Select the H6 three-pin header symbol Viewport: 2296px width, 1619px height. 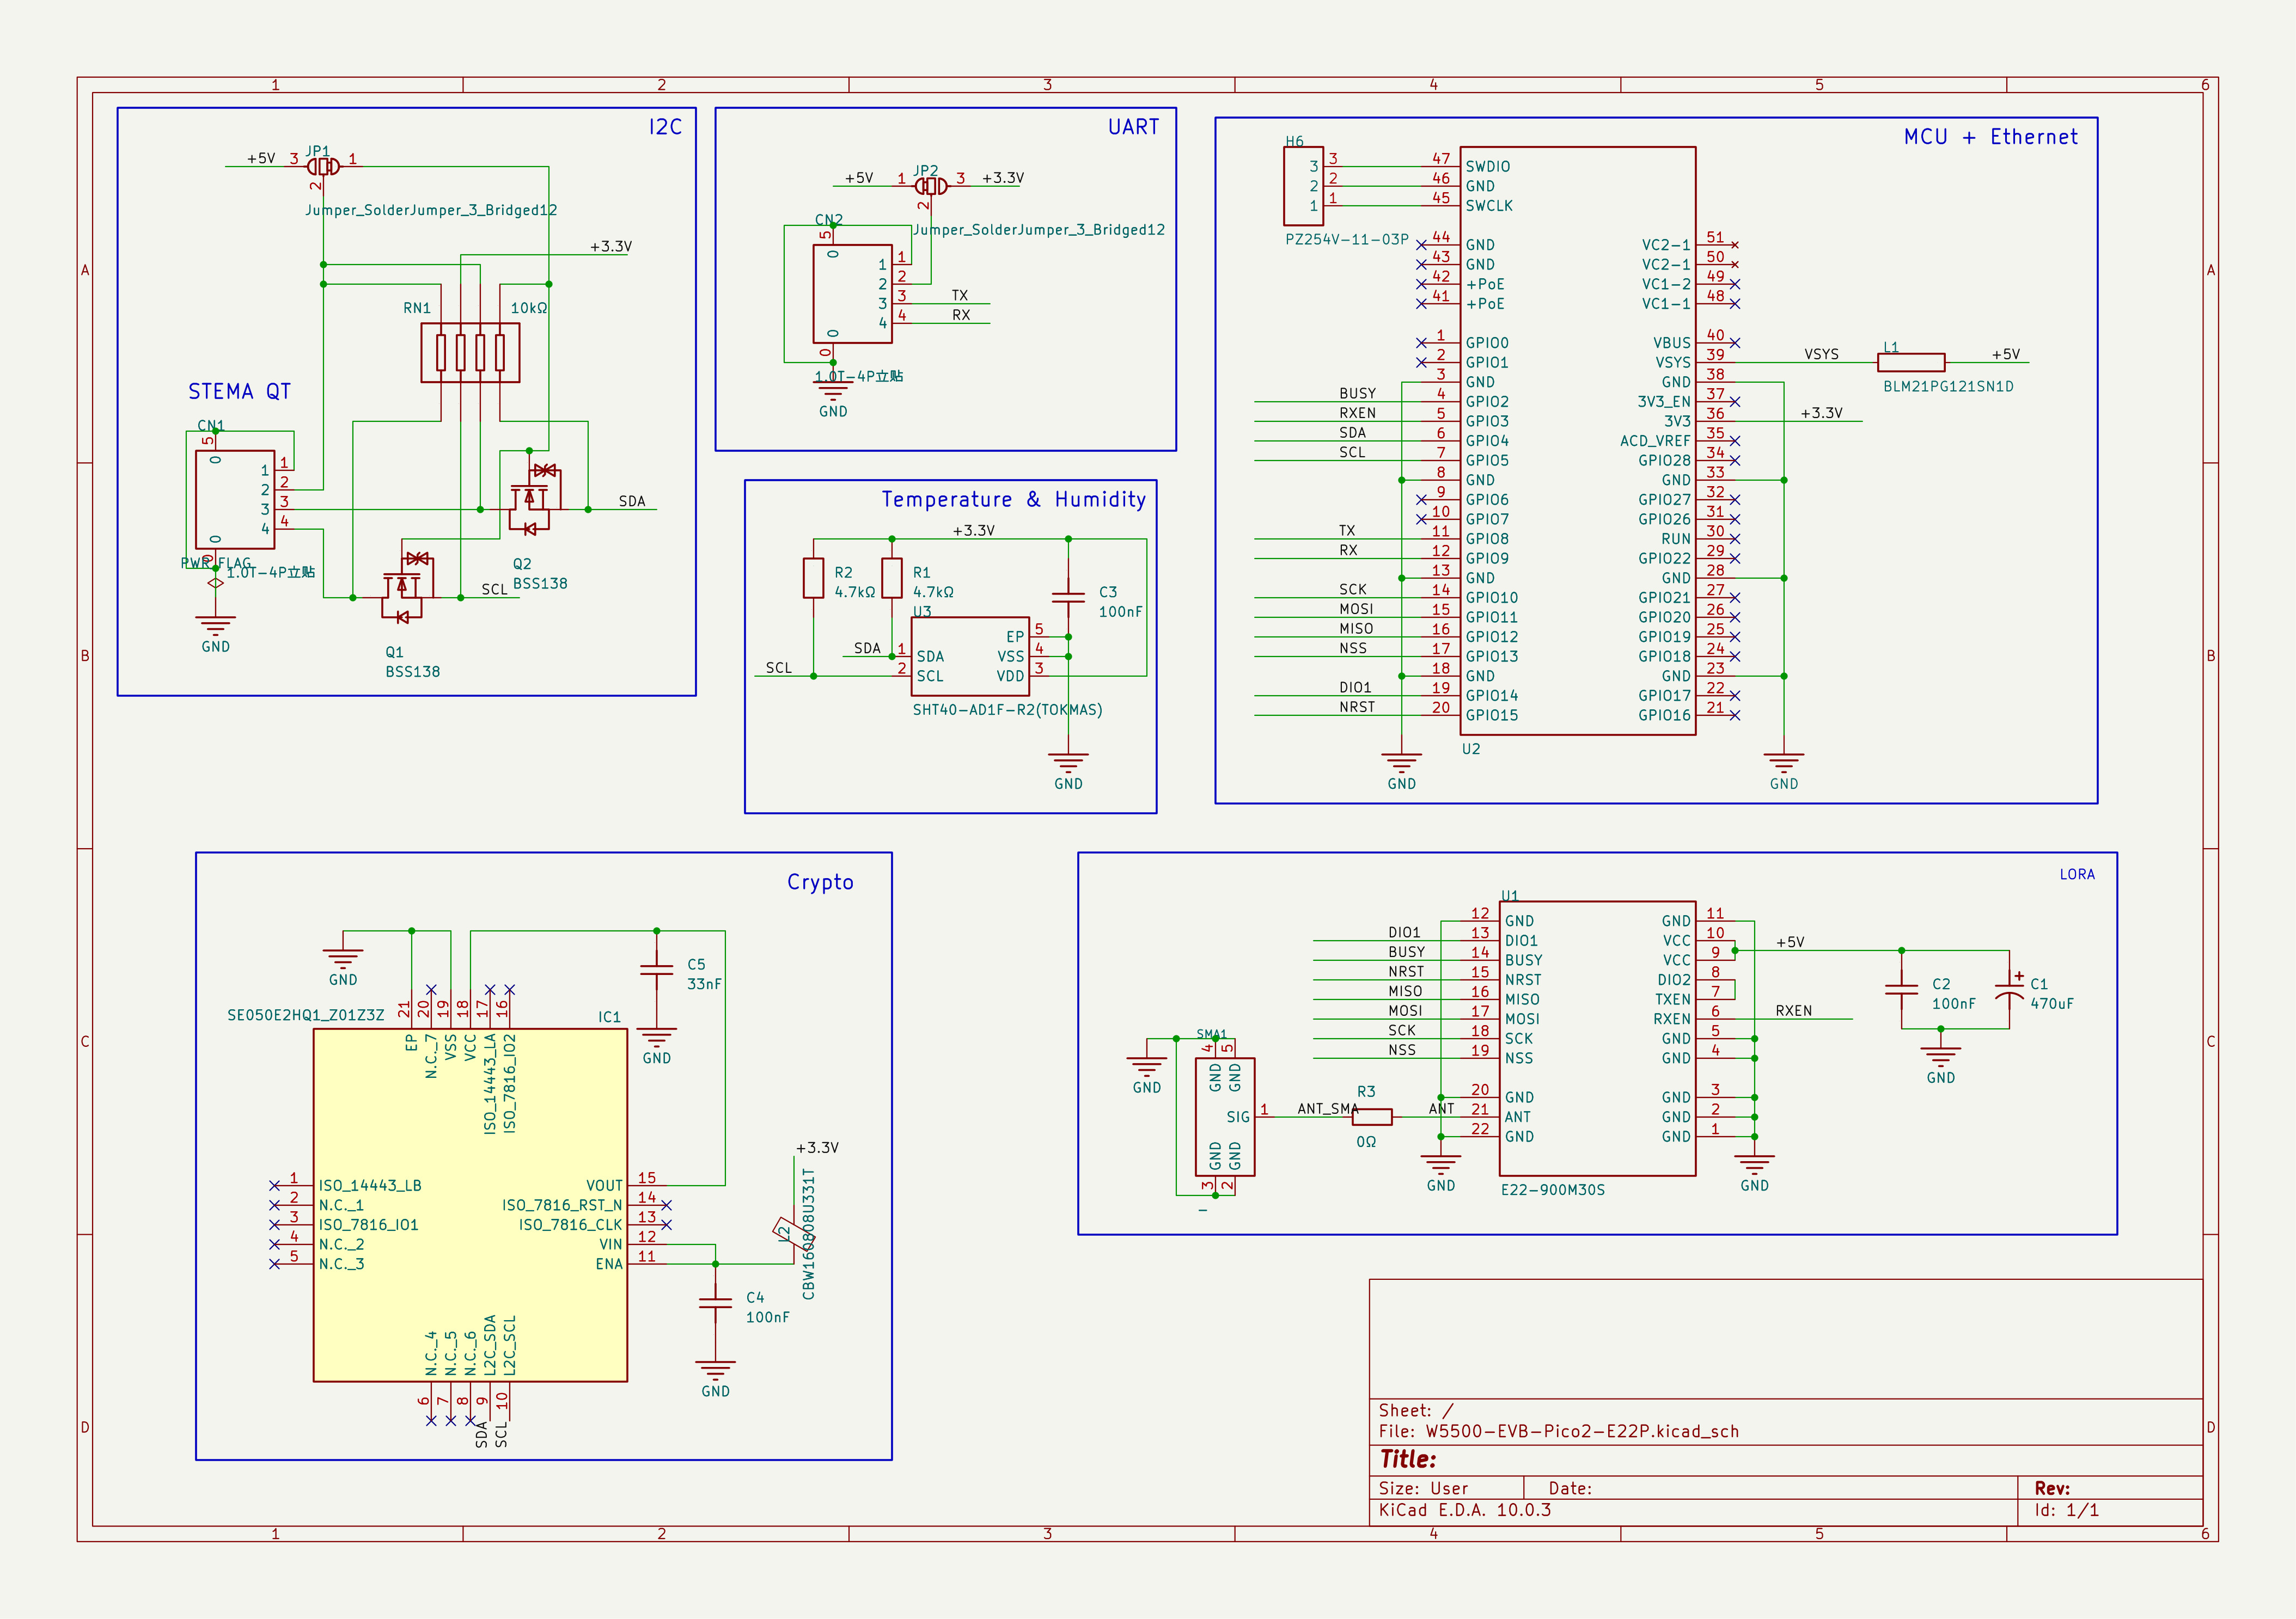(1304, 186)
